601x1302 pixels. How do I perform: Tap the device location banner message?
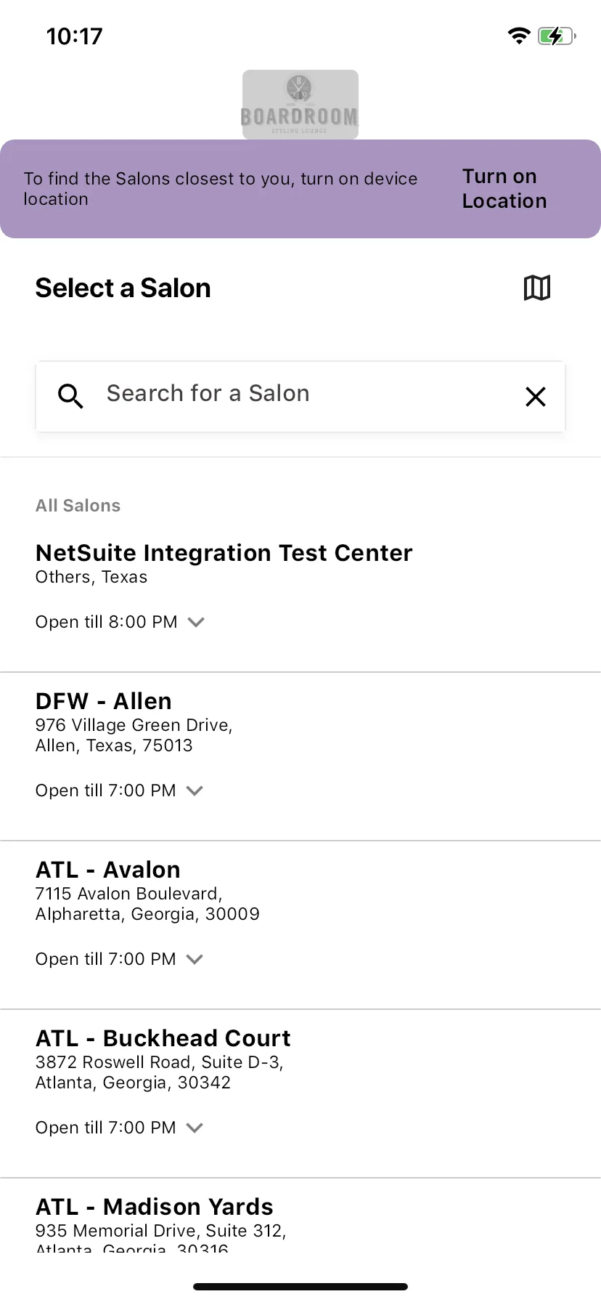(221, 189)
